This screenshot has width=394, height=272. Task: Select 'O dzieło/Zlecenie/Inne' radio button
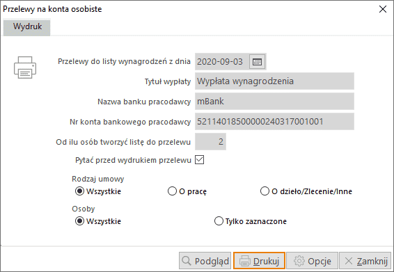tap(265, 191)
